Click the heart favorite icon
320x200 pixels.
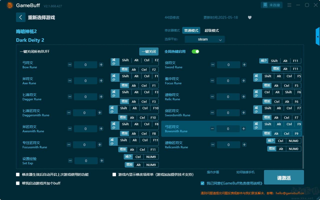click(249, 17)
